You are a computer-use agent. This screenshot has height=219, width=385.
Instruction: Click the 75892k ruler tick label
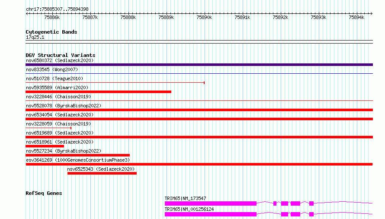[280, 17]
